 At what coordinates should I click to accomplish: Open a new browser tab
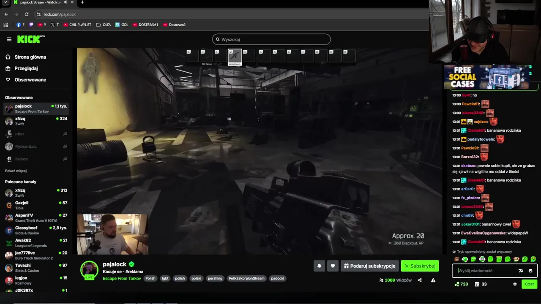pyautogui.click(x=82, y=2)
